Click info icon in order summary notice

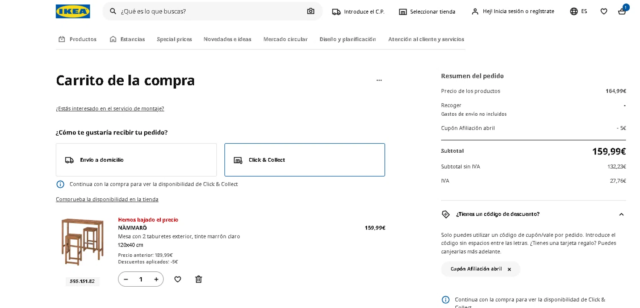tap(445, 299)
